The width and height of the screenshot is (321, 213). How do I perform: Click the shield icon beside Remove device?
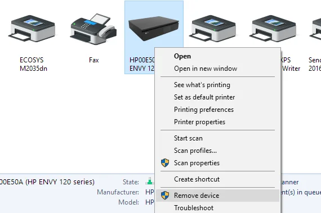tap(165, 196)
